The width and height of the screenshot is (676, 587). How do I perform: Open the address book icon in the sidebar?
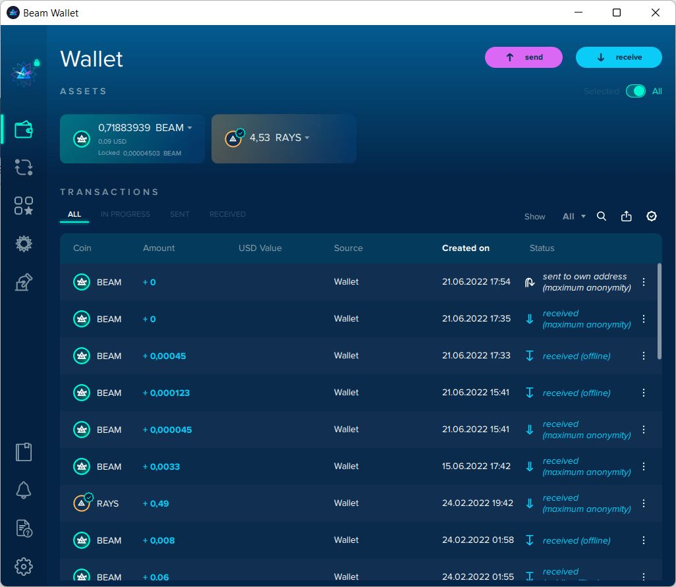coord(24,282)
